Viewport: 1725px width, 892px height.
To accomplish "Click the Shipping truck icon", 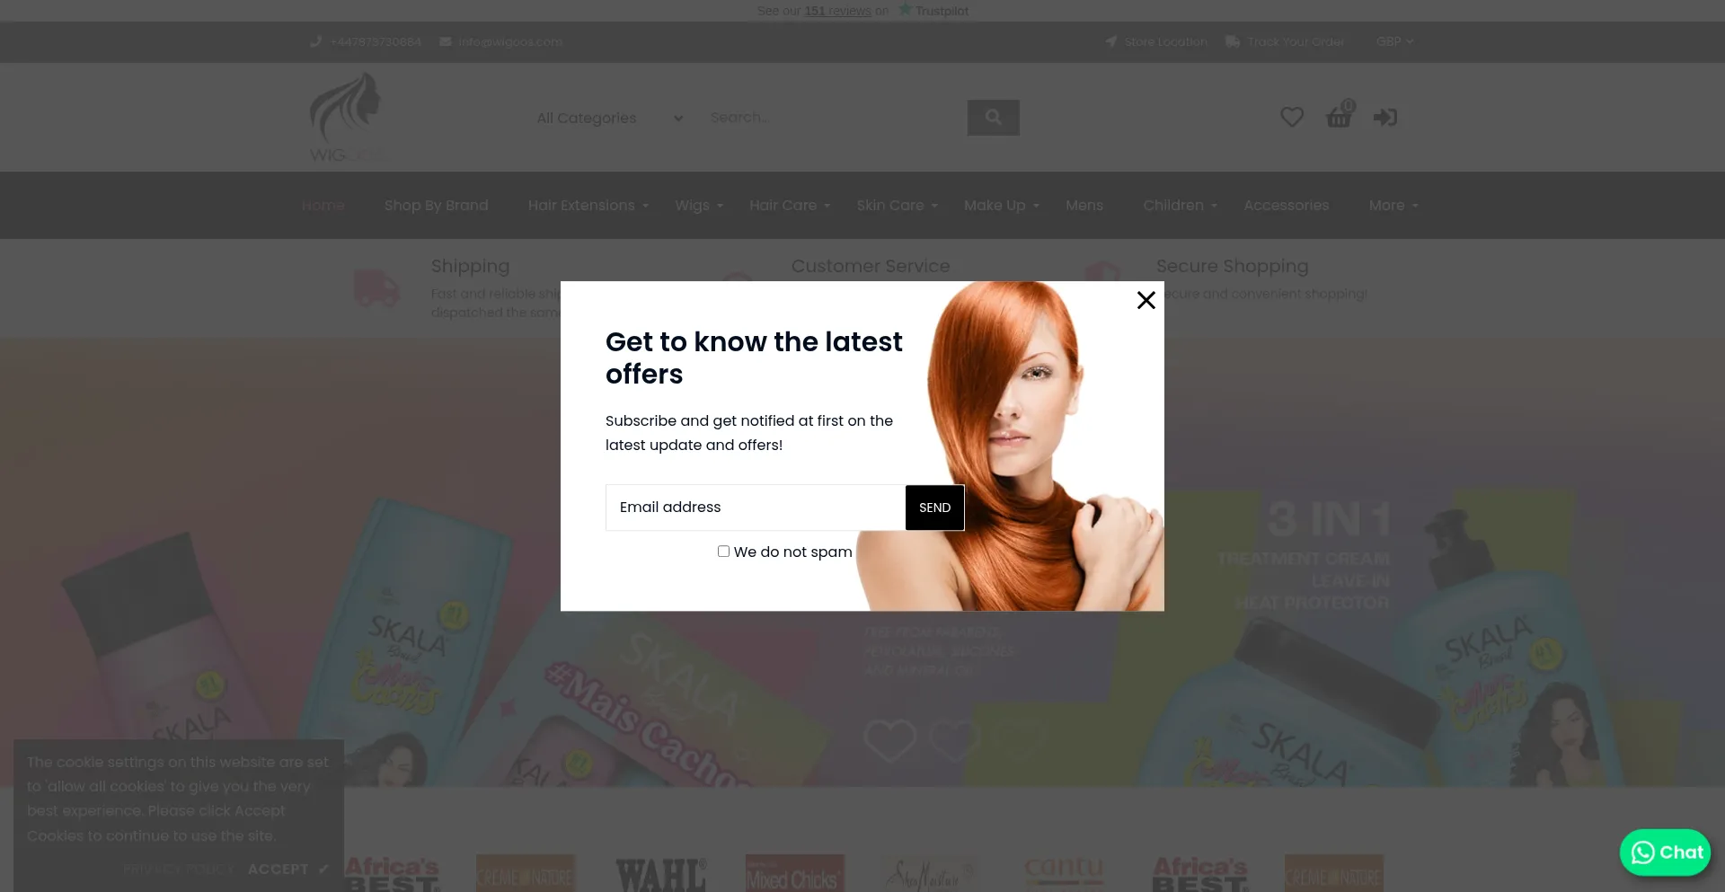I will [376, 288].
